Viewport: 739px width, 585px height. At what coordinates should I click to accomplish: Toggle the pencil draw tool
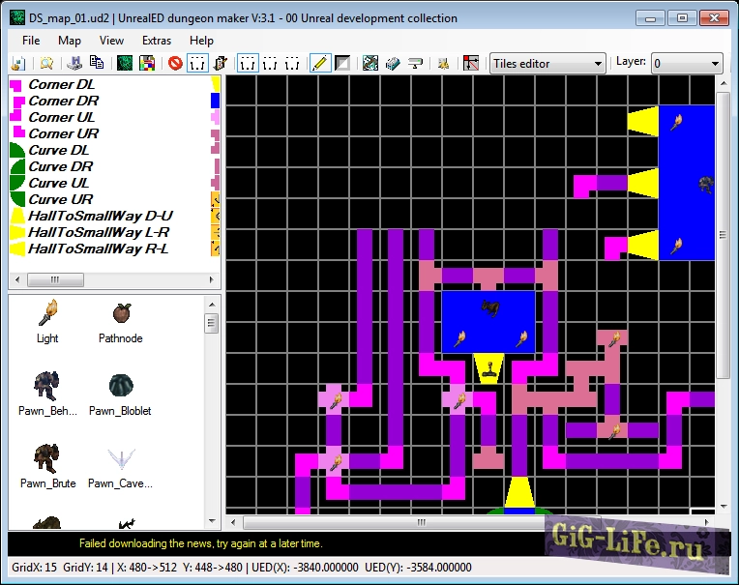coord(318,64)
